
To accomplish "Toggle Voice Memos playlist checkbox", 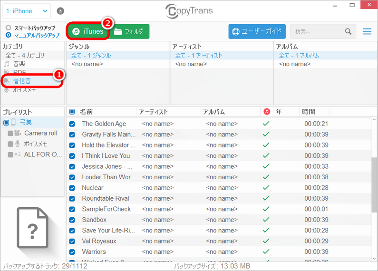I will pos(10,144).
